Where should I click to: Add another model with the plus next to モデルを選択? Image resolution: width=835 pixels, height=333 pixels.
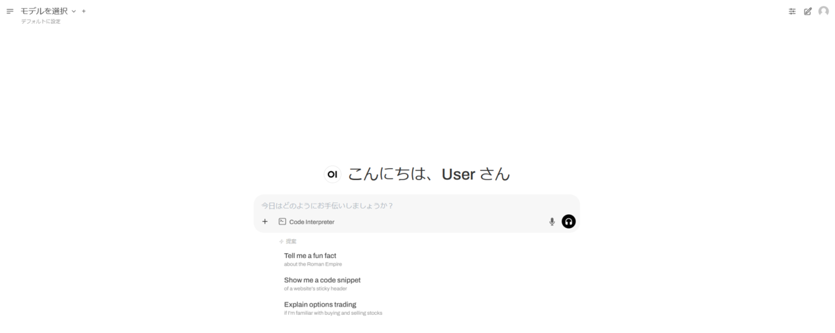(83, 11)
